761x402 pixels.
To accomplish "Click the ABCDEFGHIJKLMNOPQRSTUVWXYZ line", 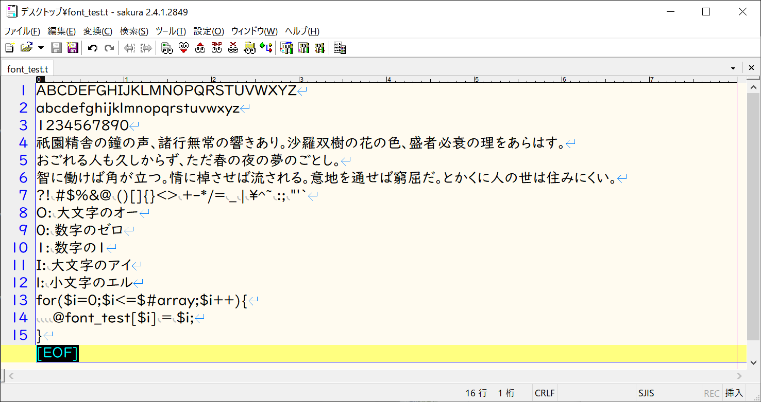I will pyautogui.click(x=167, y=91).
